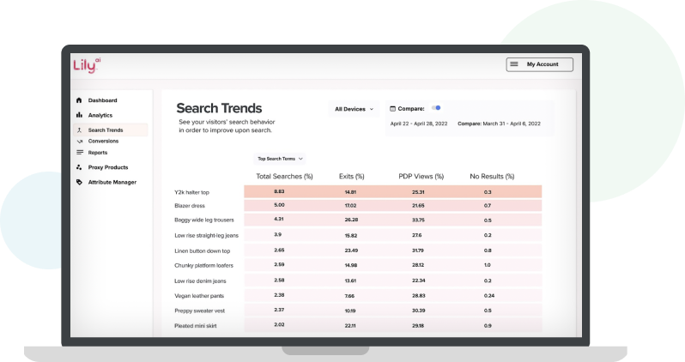Click the Attribute Manager tag icon
Viewport: 685px width, 362px height.
click(79, 182)
